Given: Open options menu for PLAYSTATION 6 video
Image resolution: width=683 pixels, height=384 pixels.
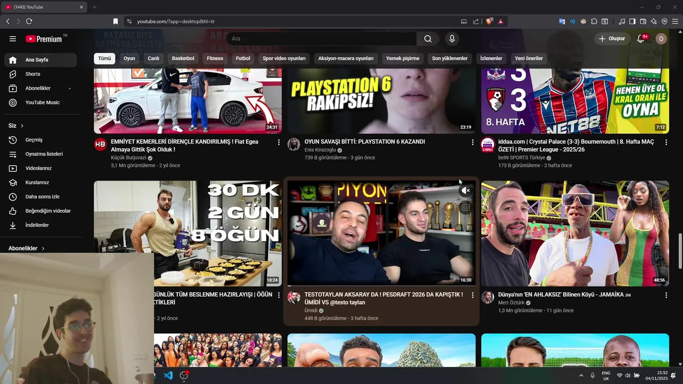Looking at the screenshot, I should coord(472,142).
